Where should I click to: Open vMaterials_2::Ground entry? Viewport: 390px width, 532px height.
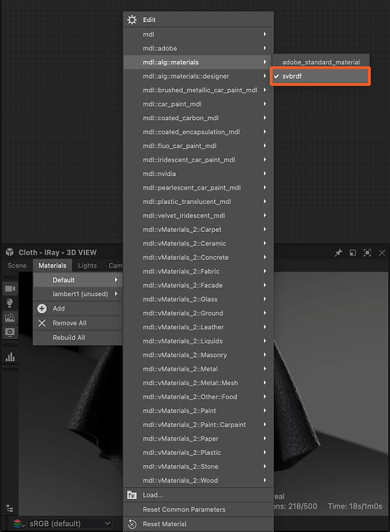(198, 313)
